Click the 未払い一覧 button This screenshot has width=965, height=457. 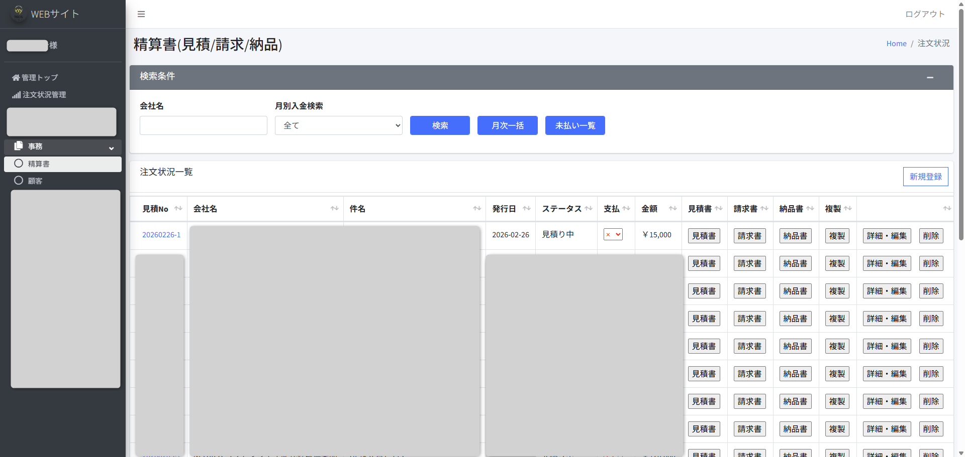tap(575, 125)
